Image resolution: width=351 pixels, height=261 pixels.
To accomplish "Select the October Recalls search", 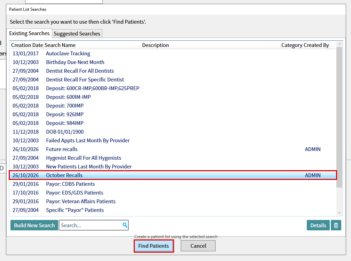I will tap(173, 175).
